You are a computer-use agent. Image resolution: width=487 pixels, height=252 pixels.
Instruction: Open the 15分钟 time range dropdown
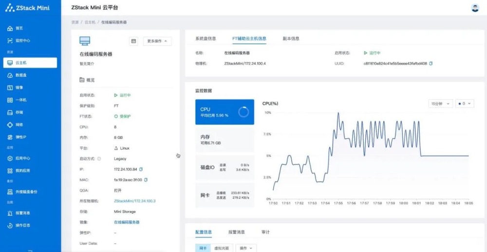[440, 104]
